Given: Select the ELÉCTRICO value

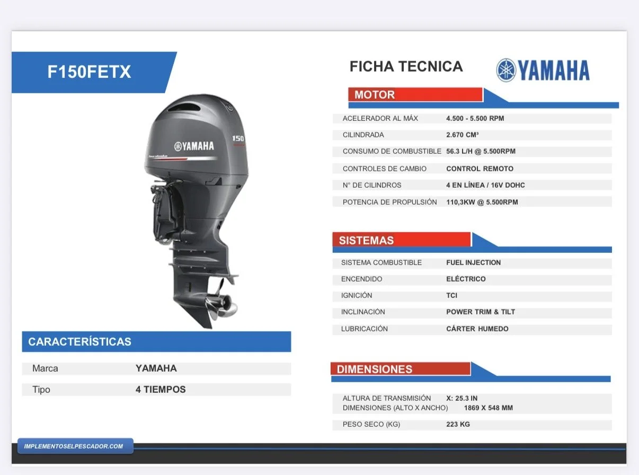Looking at the screenshot, I should point(466,279).
